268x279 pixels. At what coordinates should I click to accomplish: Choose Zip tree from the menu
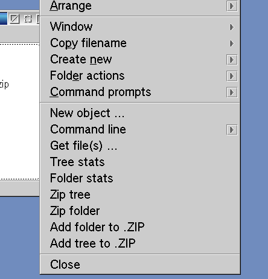click(140, 194)
